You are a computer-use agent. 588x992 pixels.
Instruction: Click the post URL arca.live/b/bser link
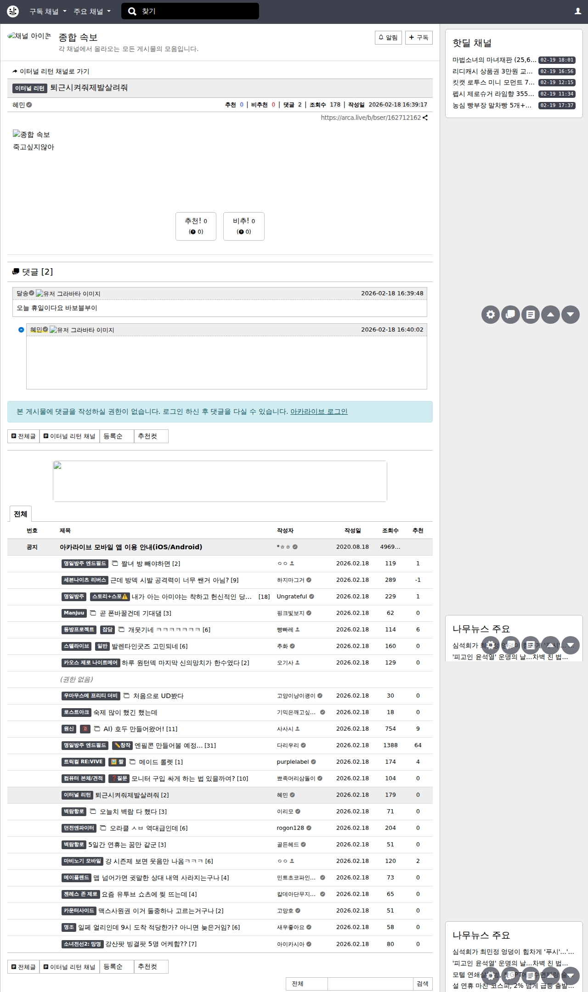[371, 118]
